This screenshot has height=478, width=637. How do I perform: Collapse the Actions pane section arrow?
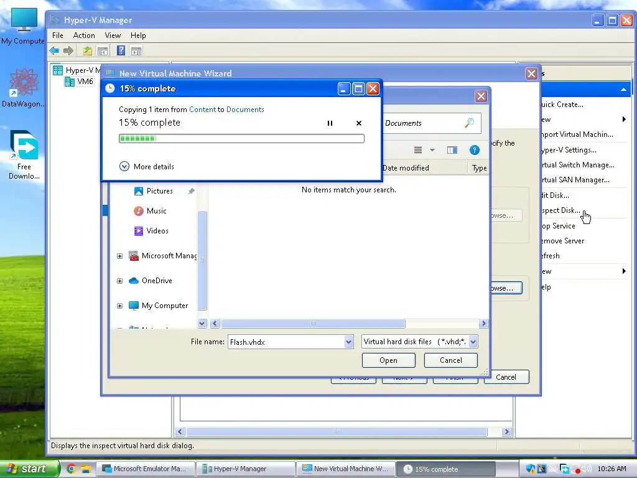tap(623, 90)
